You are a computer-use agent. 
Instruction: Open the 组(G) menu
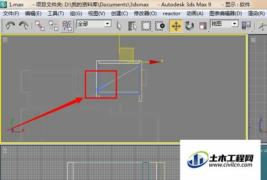76,14
